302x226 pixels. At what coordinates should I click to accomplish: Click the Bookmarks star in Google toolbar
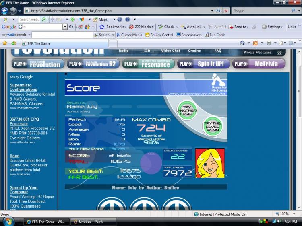coord(102,27)
